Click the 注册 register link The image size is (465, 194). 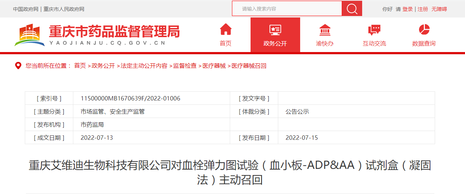tap(423, 9)
